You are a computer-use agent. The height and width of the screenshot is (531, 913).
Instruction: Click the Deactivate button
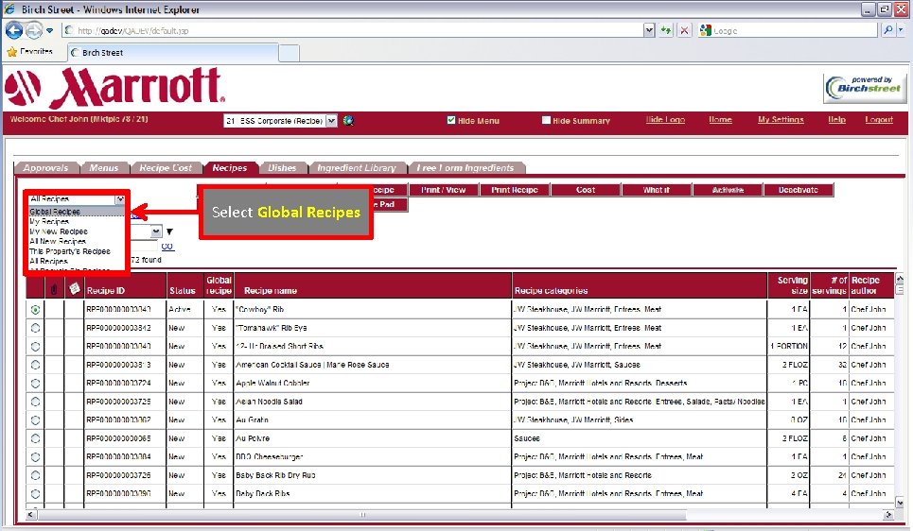click(799, 190)
